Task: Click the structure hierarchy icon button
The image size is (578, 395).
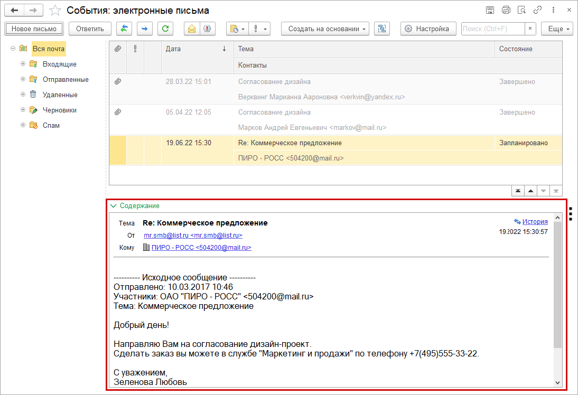Action: click(382, 29)
